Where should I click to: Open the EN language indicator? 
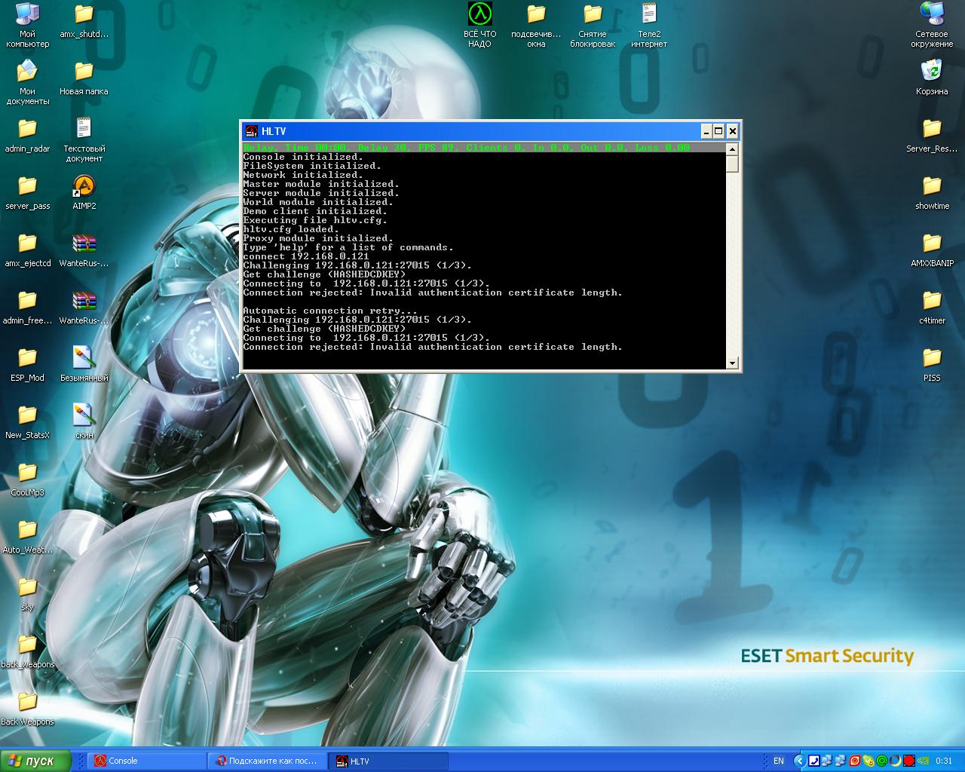click(x=779, y=761)
